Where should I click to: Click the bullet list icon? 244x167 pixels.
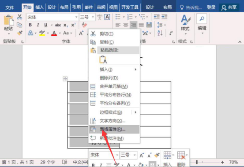(x=118, y=17)
